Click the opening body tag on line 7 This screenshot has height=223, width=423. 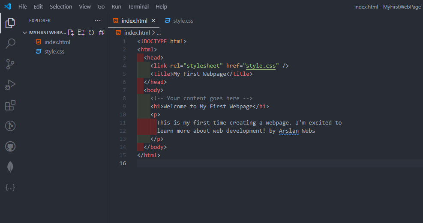(153, 90)
